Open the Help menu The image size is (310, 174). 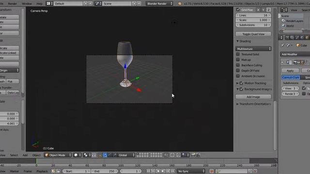tap(40, 3)
